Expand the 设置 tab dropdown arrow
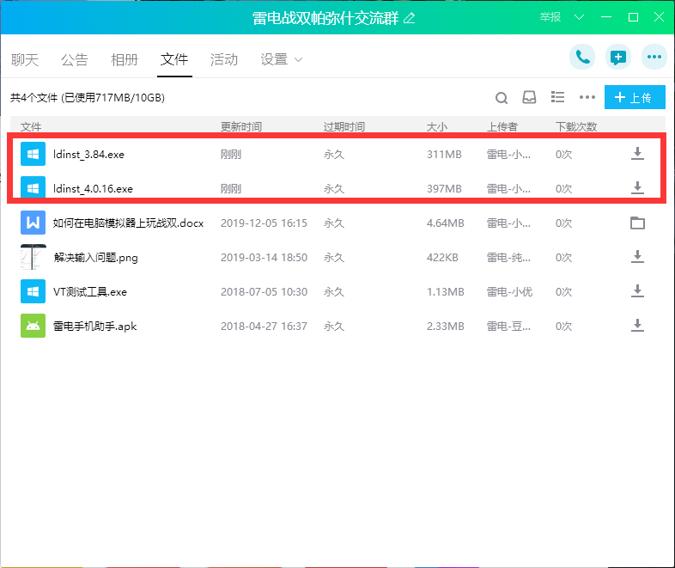 299,60
